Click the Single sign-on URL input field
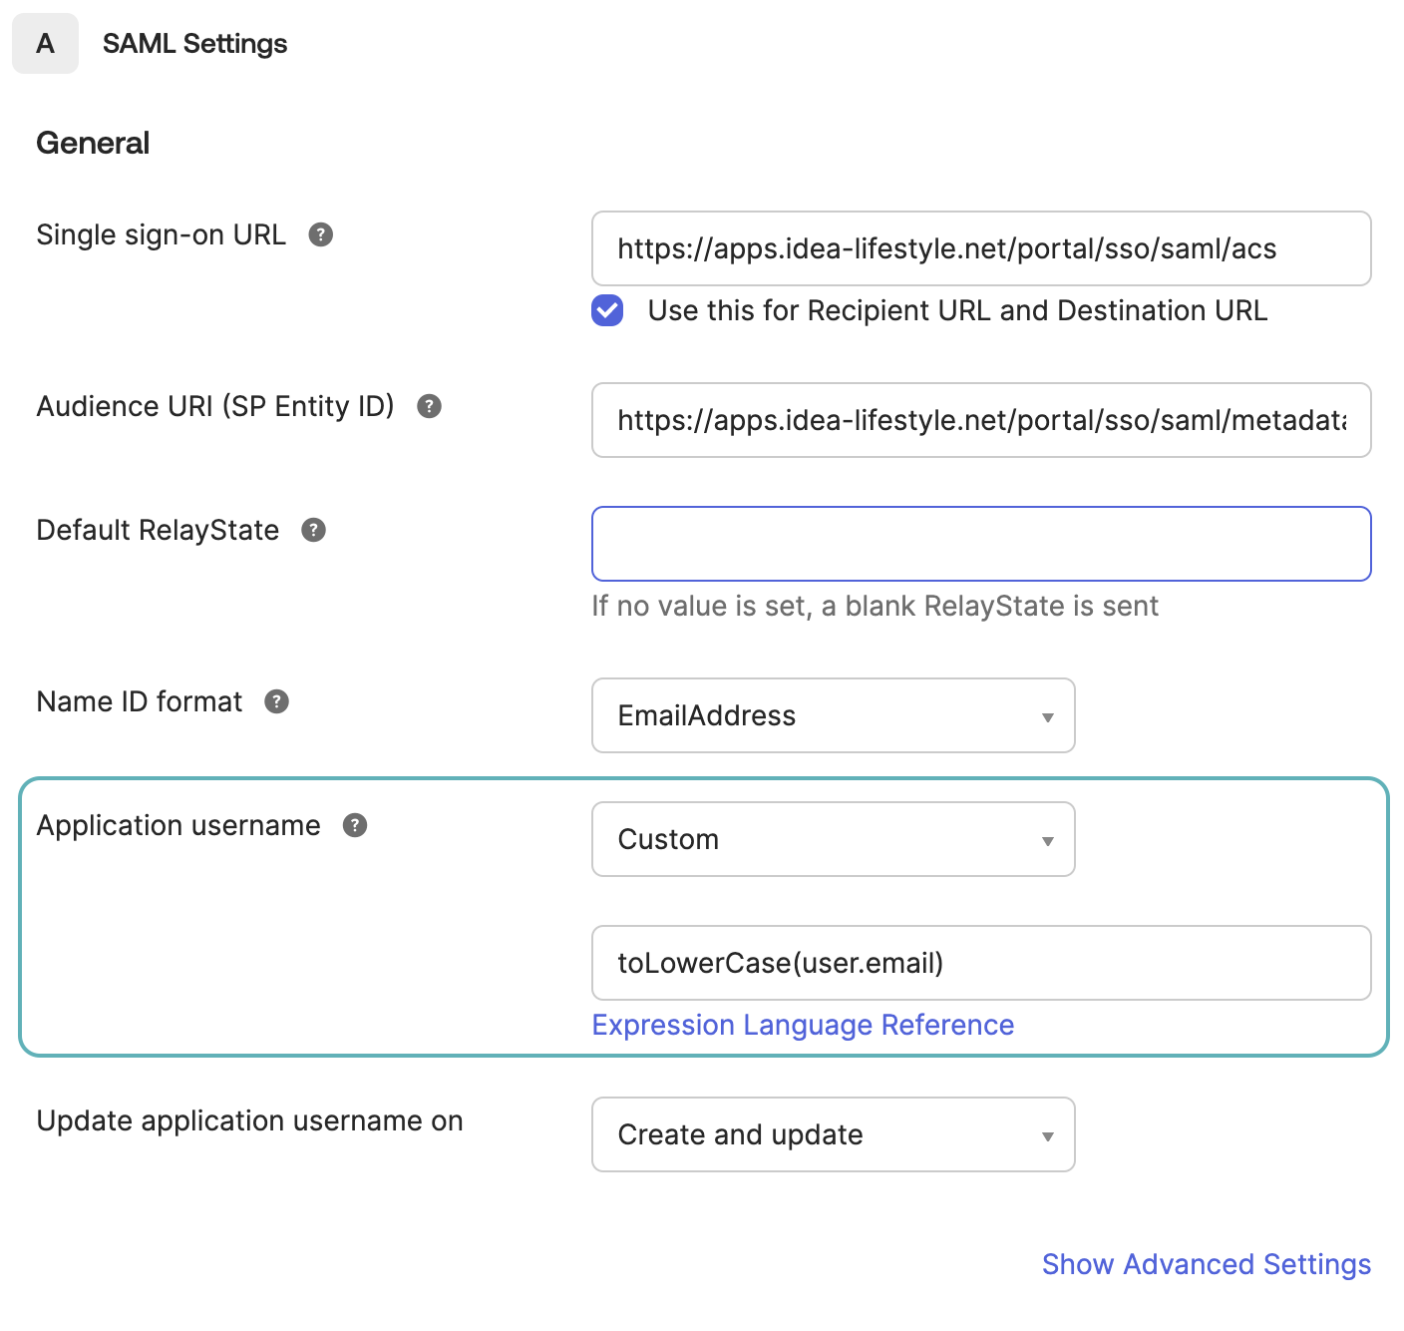The height and width of the screenshot is (1331, 1404). [980, 248]
